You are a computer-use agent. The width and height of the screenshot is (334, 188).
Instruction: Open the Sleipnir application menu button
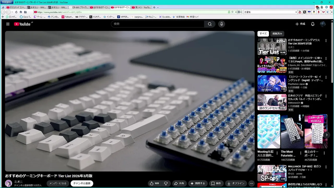coord(7,2)
